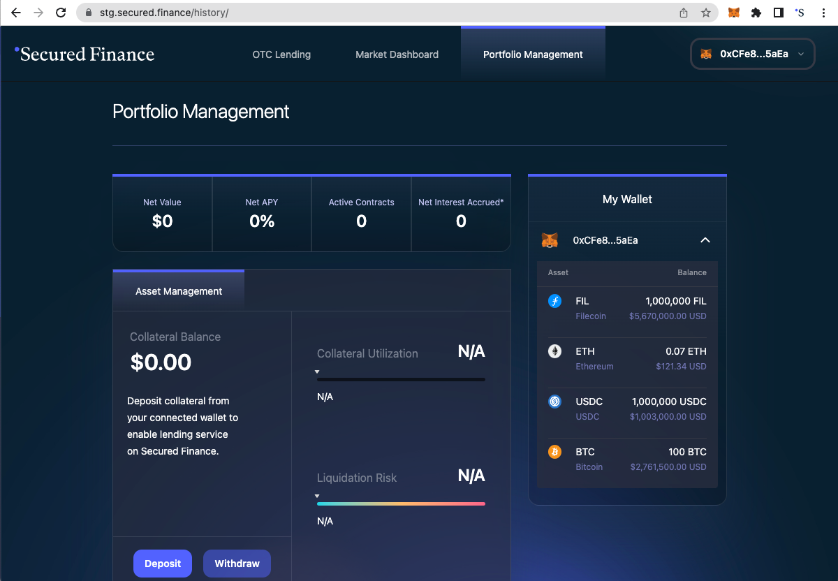Click the Collateral Balance $0.00 amount
The height and width of the screenshot is (581, 838).
(161, 362)
